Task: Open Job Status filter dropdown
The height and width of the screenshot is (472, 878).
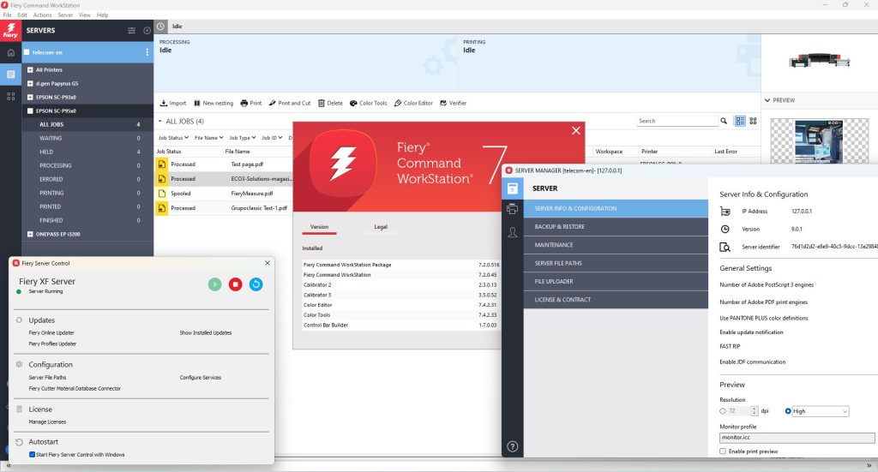Action: pyautogui.click(x=173, y=138)
